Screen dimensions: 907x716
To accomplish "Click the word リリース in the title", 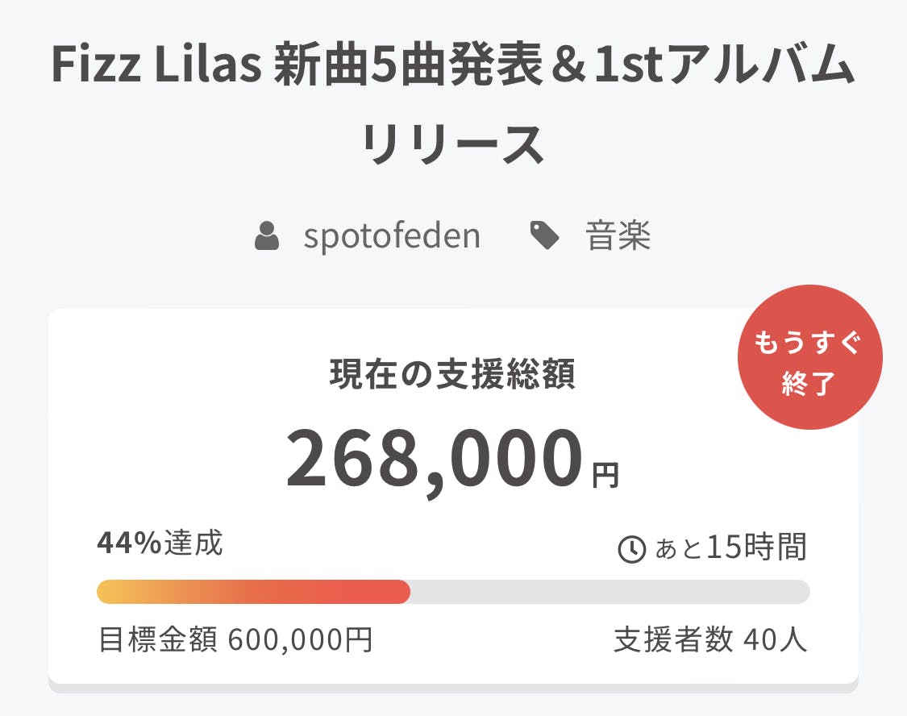I will point(453,145).
